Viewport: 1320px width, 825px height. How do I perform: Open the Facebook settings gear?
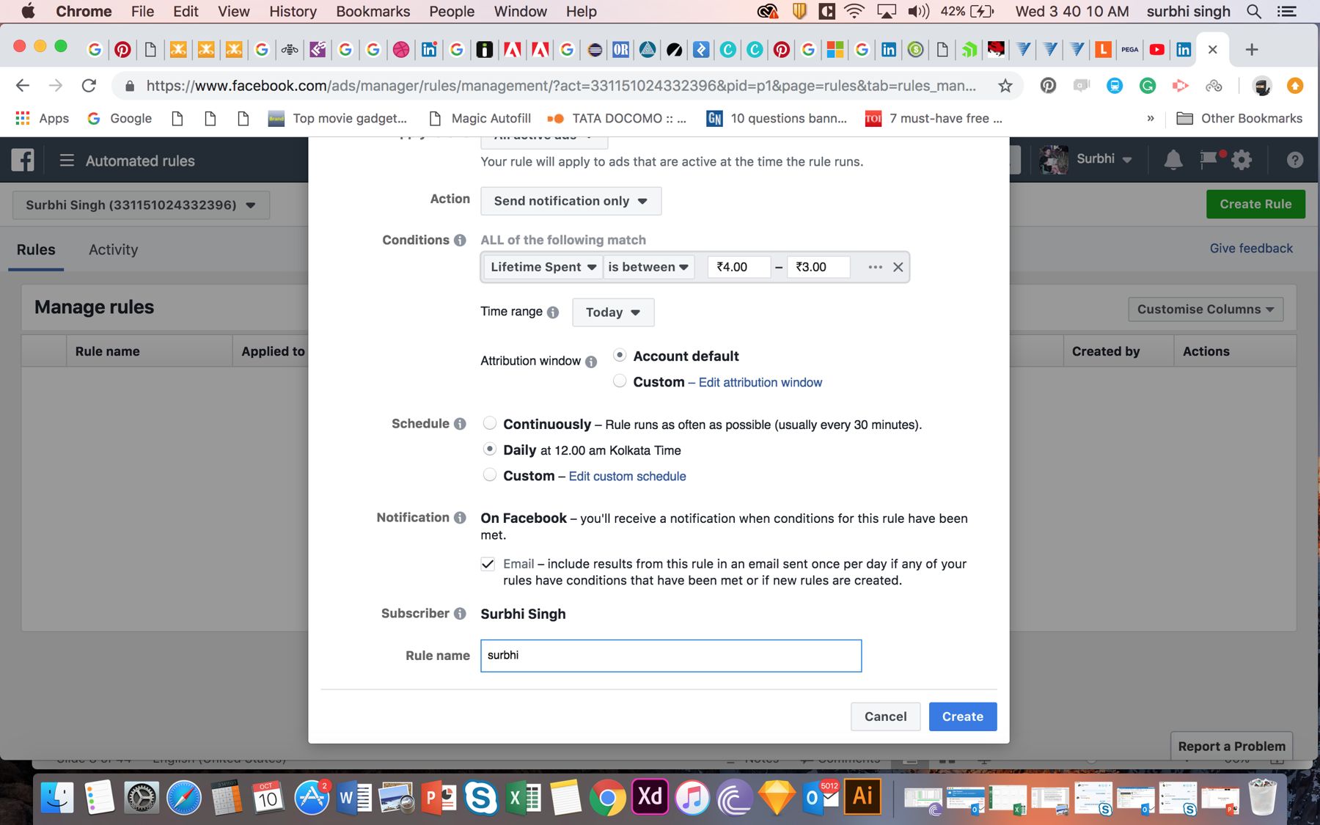(x=1242, y=160)
